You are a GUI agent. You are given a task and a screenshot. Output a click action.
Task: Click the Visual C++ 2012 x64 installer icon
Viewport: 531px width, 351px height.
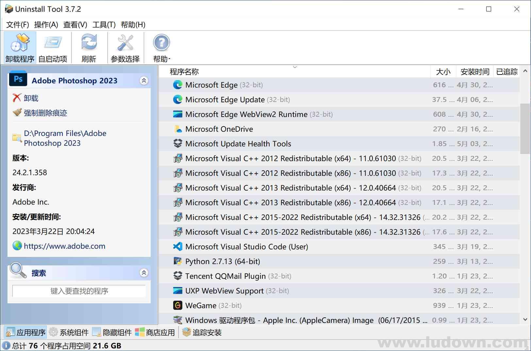coord(177,159)
